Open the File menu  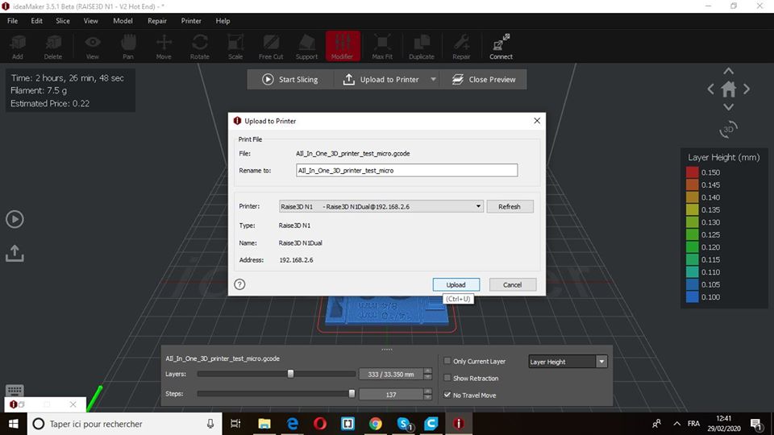pyautogui.click(x=12, y=21)
